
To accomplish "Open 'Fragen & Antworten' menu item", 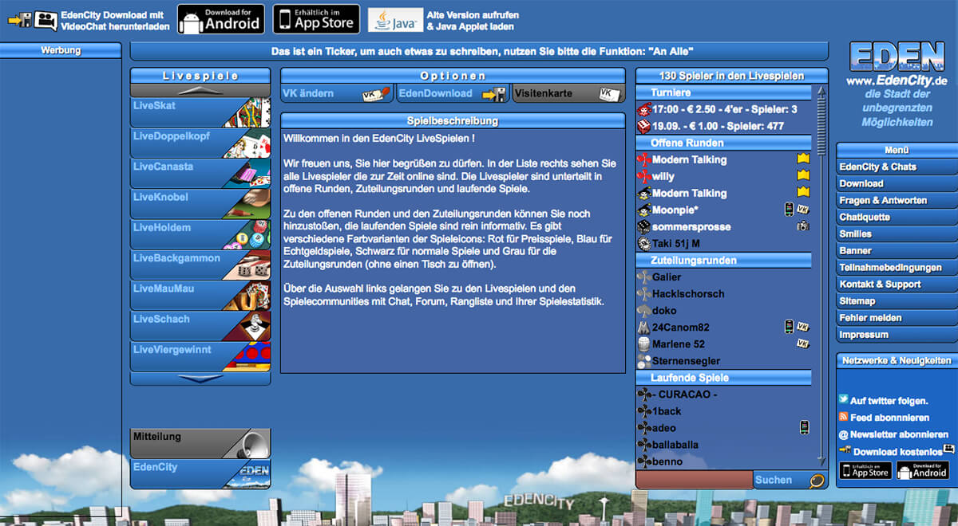I will point(897,200).
